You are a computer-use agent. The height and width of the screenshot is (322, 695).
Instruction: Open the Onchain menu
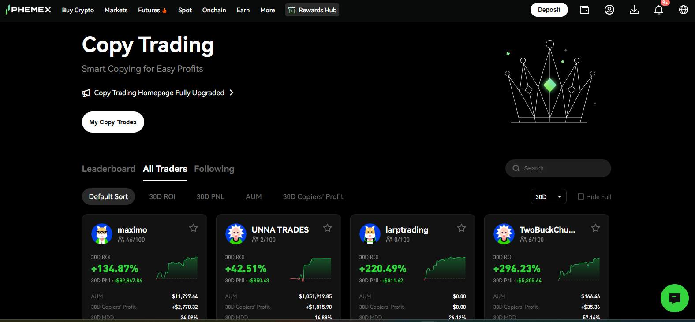(214, 10)
